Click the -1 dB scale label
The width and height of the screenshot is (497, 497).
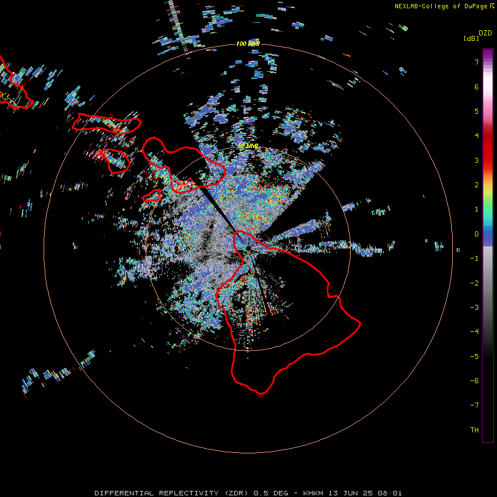pyautogui.click(x=474, y=258)
